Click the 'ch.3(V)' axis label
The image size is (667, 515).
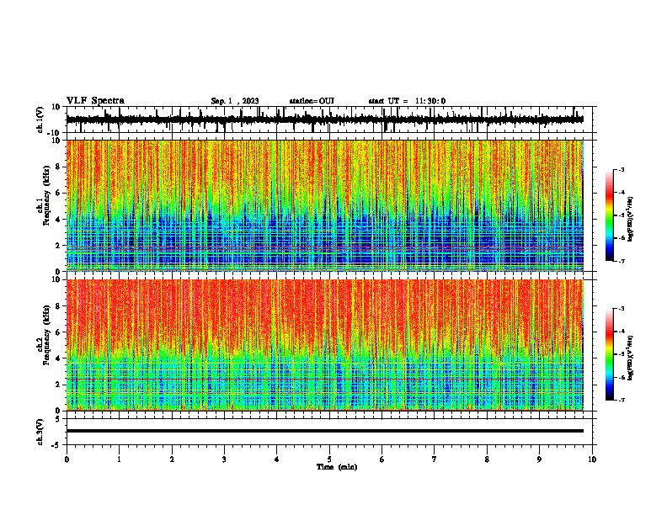click(x=40, y=432)
